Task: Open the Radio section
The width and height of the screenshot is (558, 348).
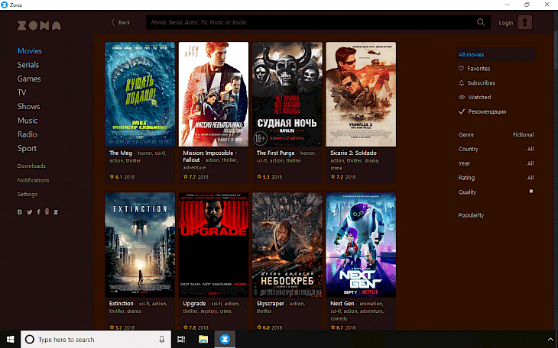Action: (x=28, y=134)
